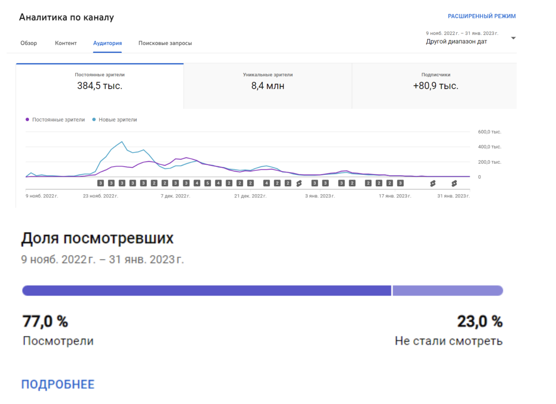Open the last Shorts marker icon near 31 янв. 2023
The image size is (556, 404).
(x=454, y=183)
